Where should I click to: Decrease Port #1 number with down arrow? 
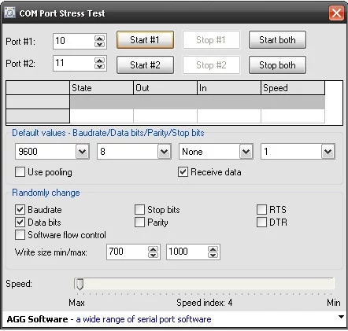click(99, 44)
